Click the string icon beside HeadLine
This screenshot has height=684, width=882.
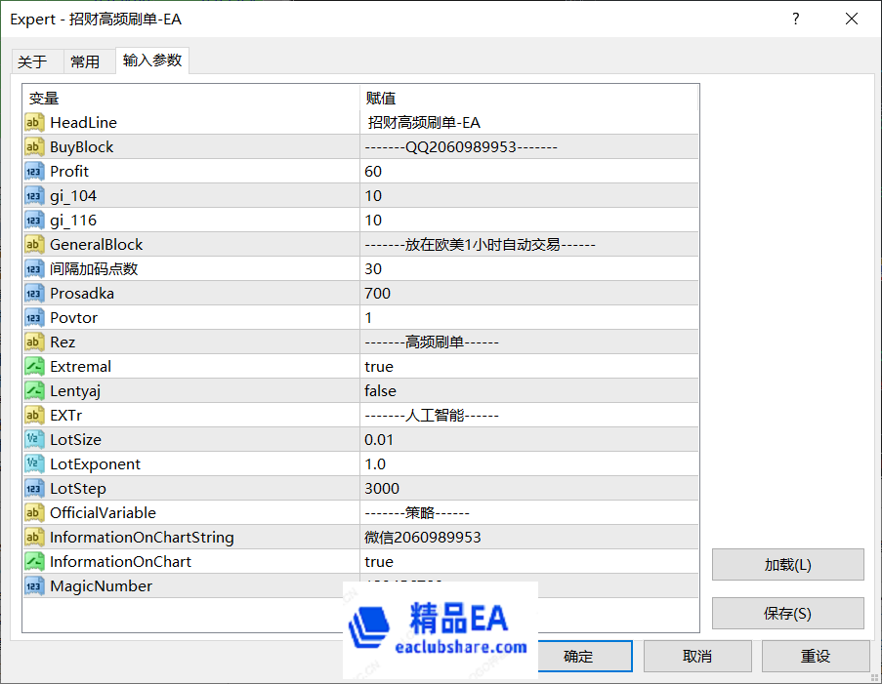[34, 123]
